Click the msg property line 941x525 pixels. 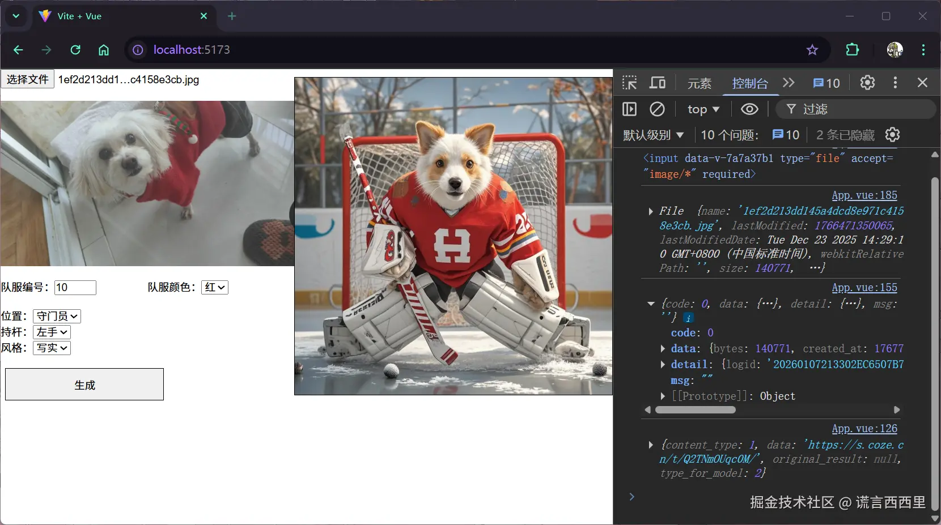pyautogui.click(x=692, y=380)
